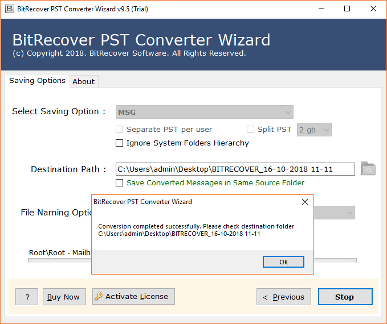Click the Activate License button

point(133,296)
